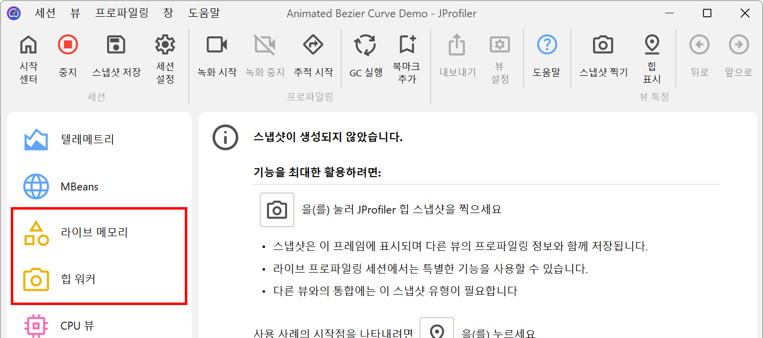This screenshot has width=763, height=338.
Task: Open the 창 menu
Action: 168,13
